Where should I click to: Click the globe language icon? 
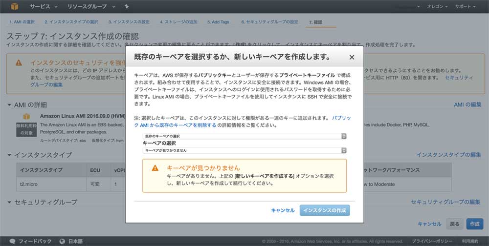pyautogui.click(x=63, y=241)
